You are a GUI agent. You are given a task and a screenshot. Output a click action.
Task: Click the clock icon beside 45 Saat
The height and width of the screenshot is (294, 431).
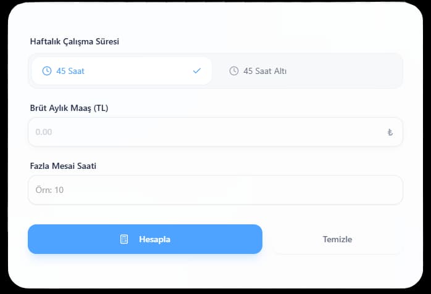pyautogui.click(x=46, y=71)
